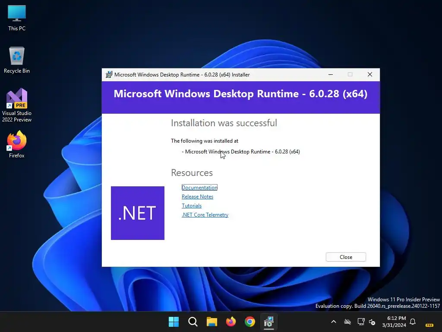This screenshot has height=332, width=442.
Task: Click the installer window title text
Action: pos(182,74)
